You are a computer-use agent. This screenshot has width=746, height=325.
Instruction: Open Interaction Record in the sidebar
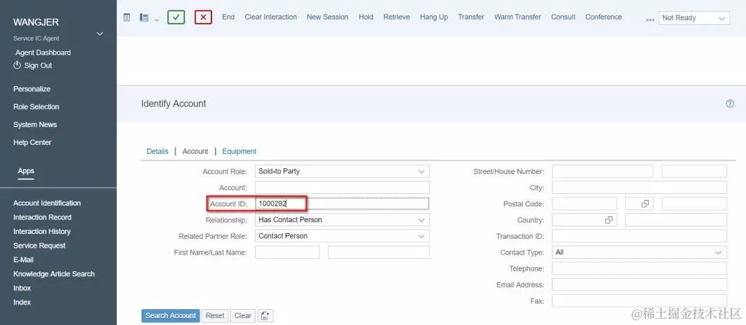click(x=42, y=217)
